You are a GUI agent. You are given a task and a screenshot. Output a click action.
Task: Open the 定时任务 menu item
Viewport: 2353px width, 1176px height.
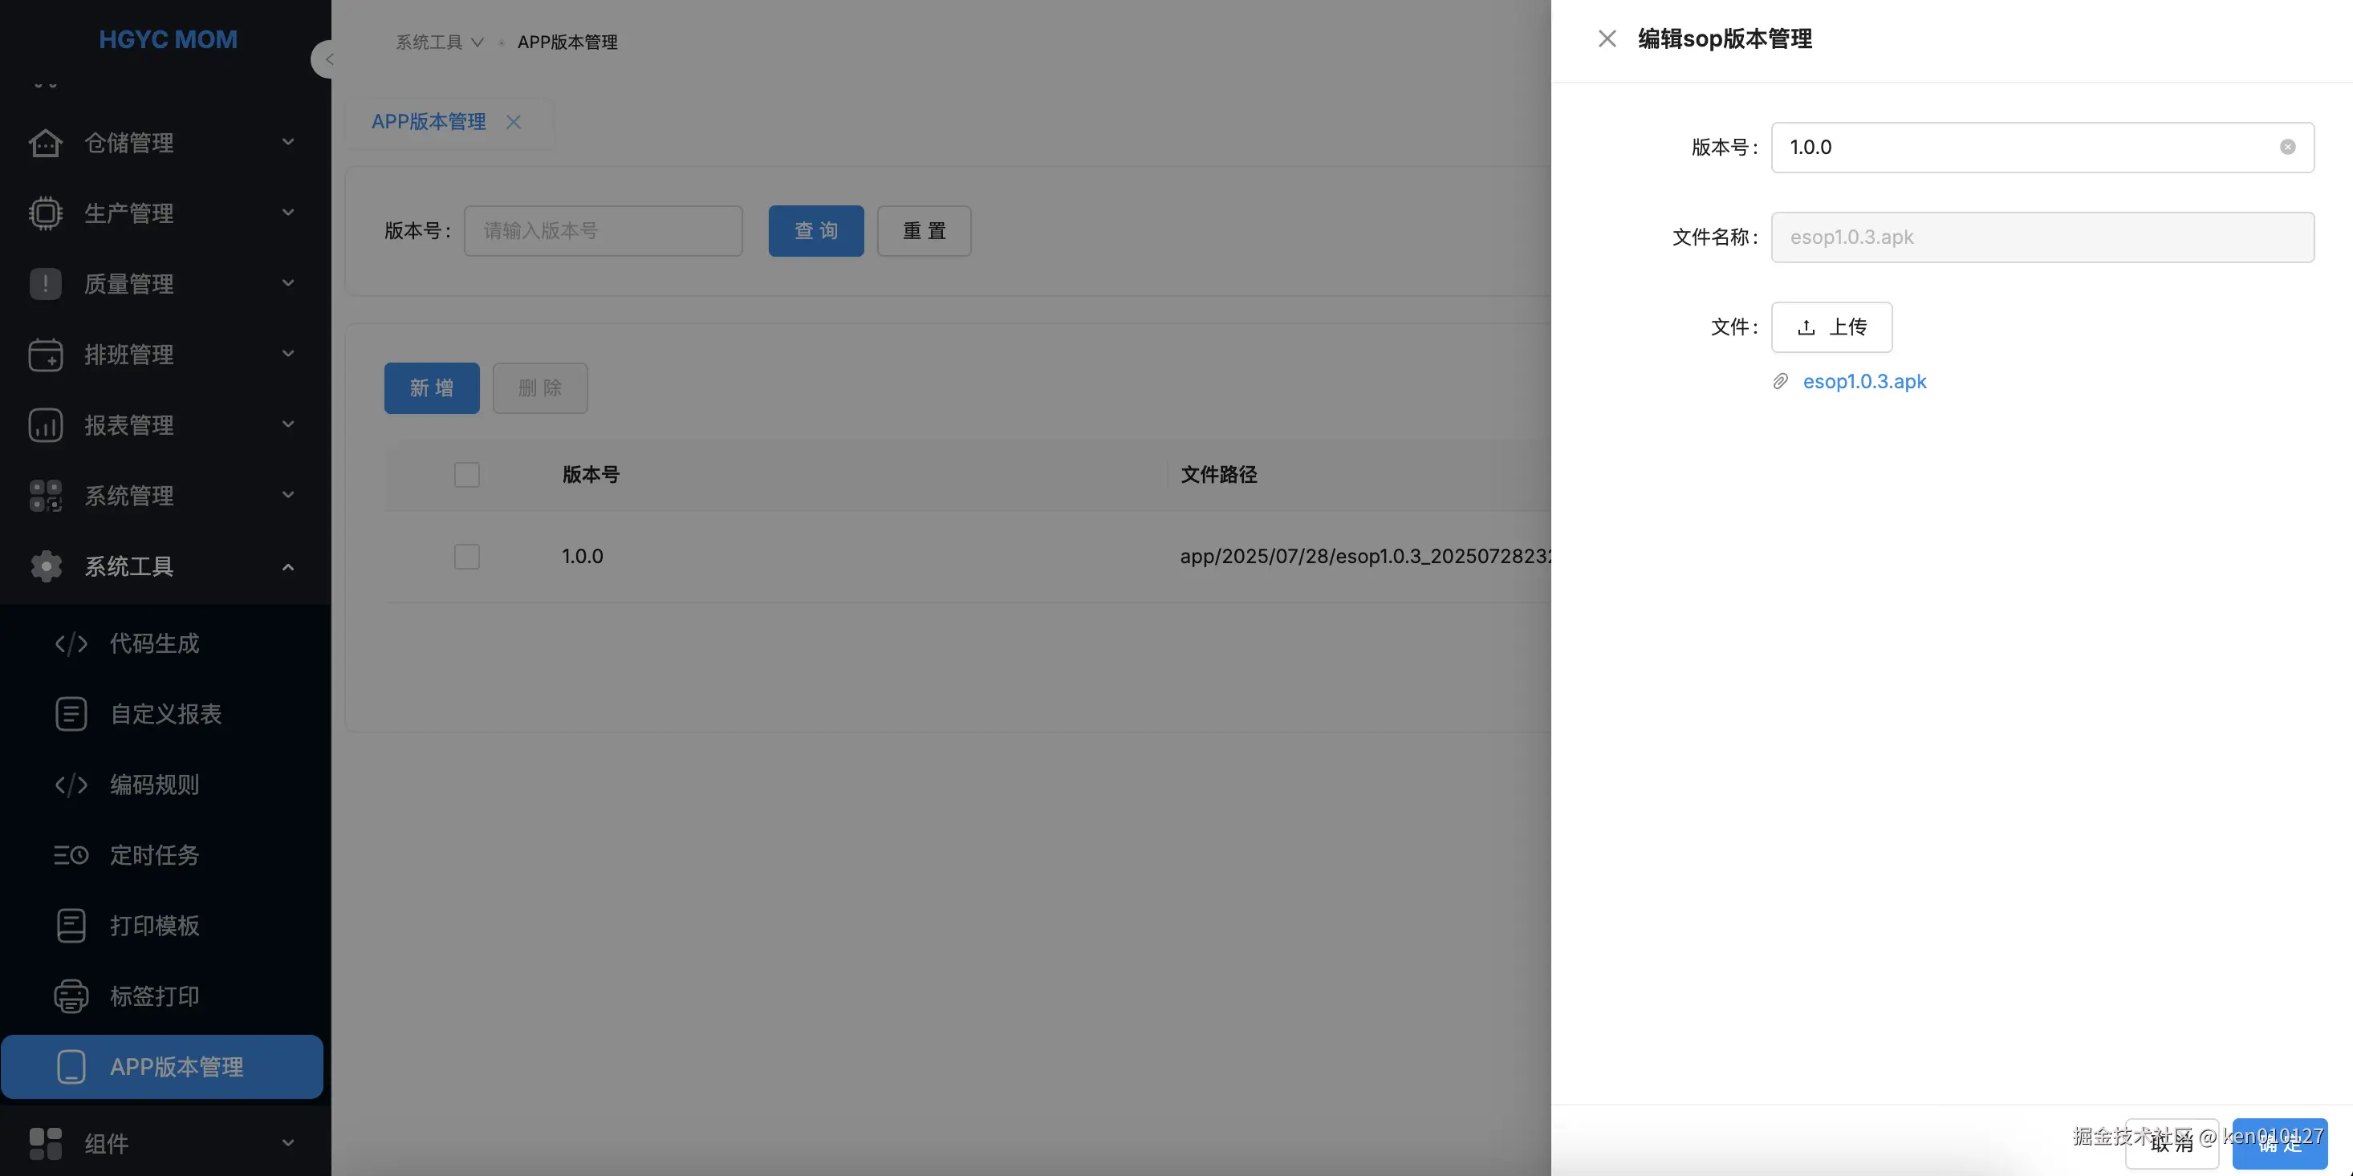(154, 854)
